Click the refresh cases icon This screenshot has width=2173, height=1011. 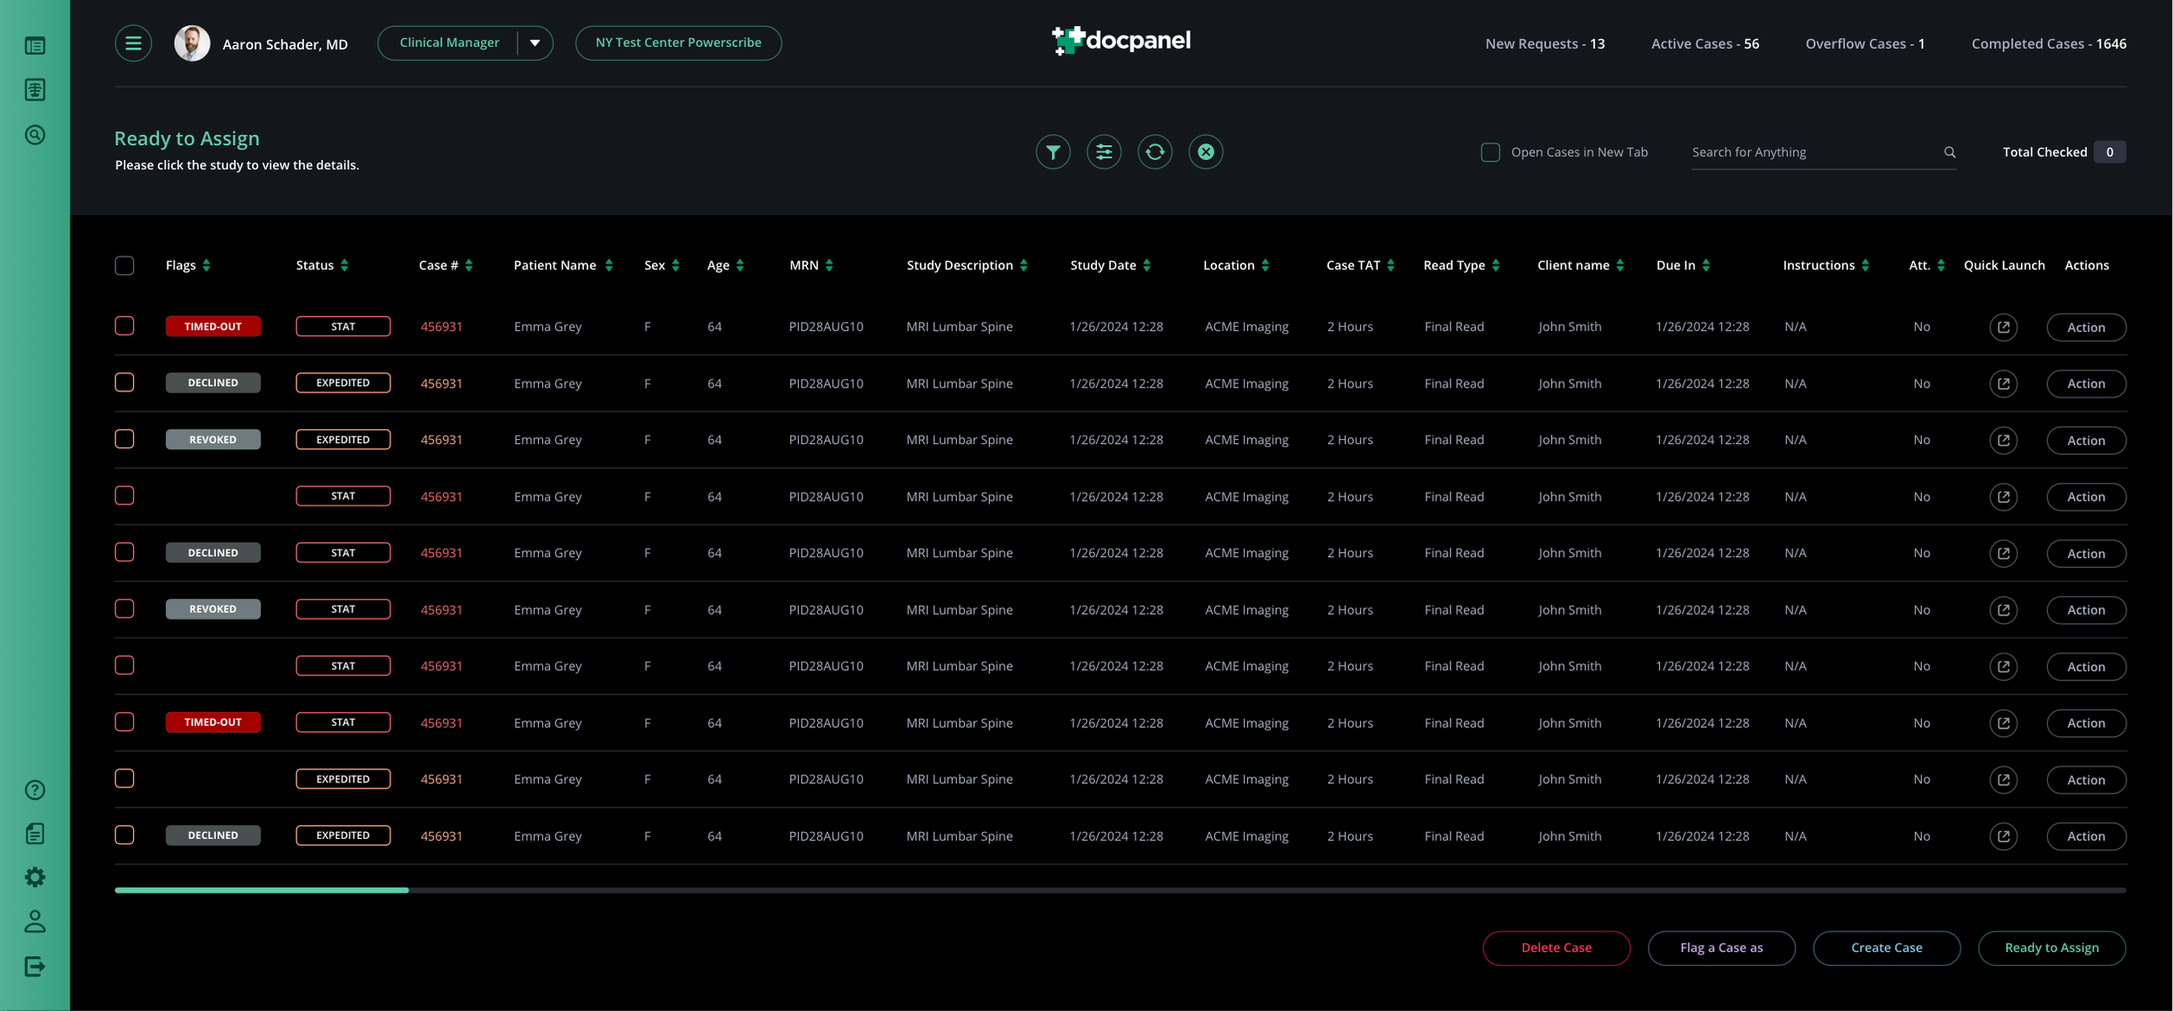click(x=1154, y=152)
